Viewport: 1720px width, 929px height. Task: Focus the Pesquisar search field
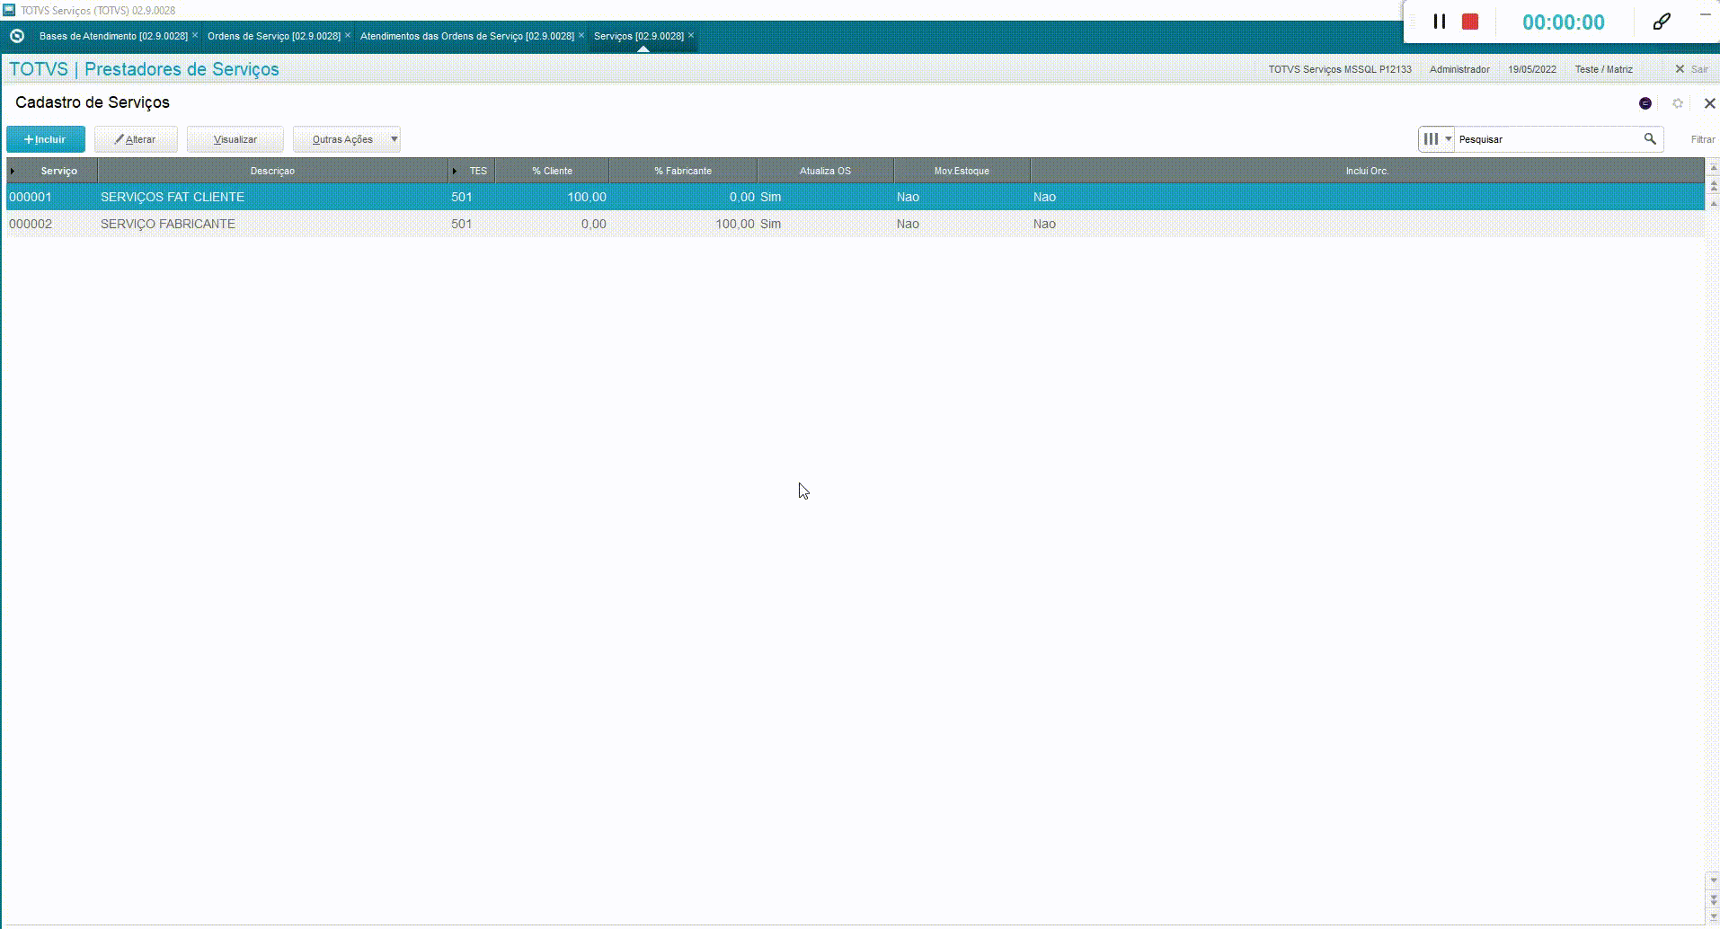tap(1547, 139)
